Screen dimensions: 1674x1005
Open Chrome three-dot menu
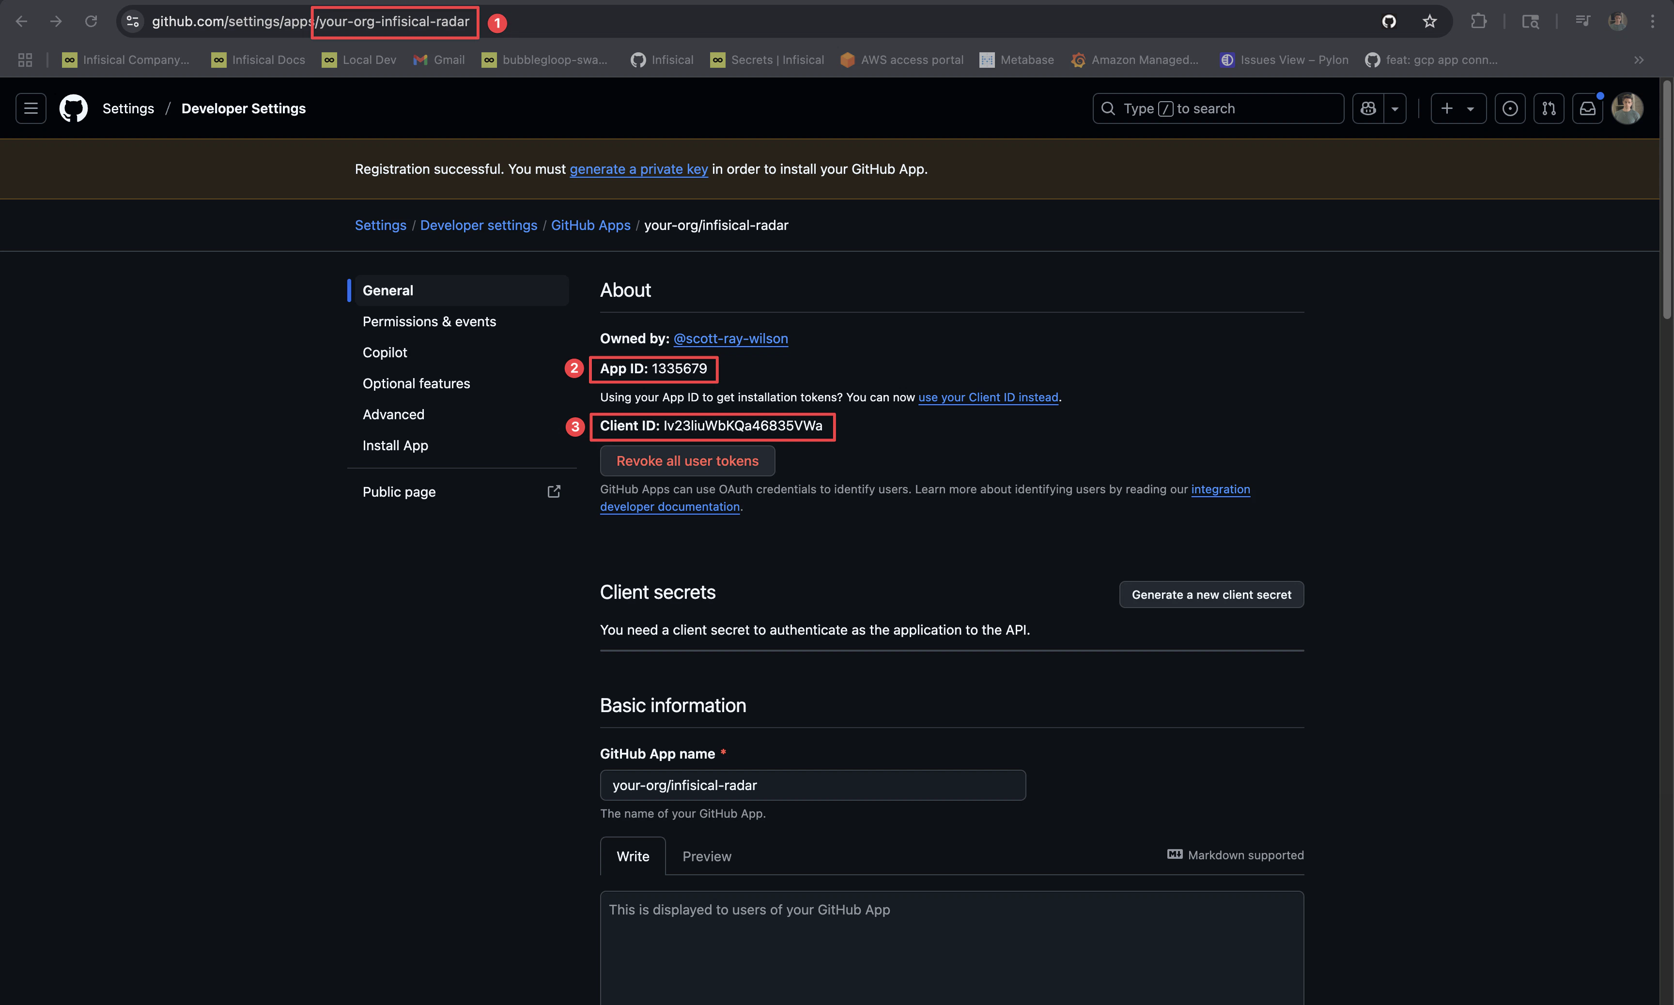tap(1652, 22)
